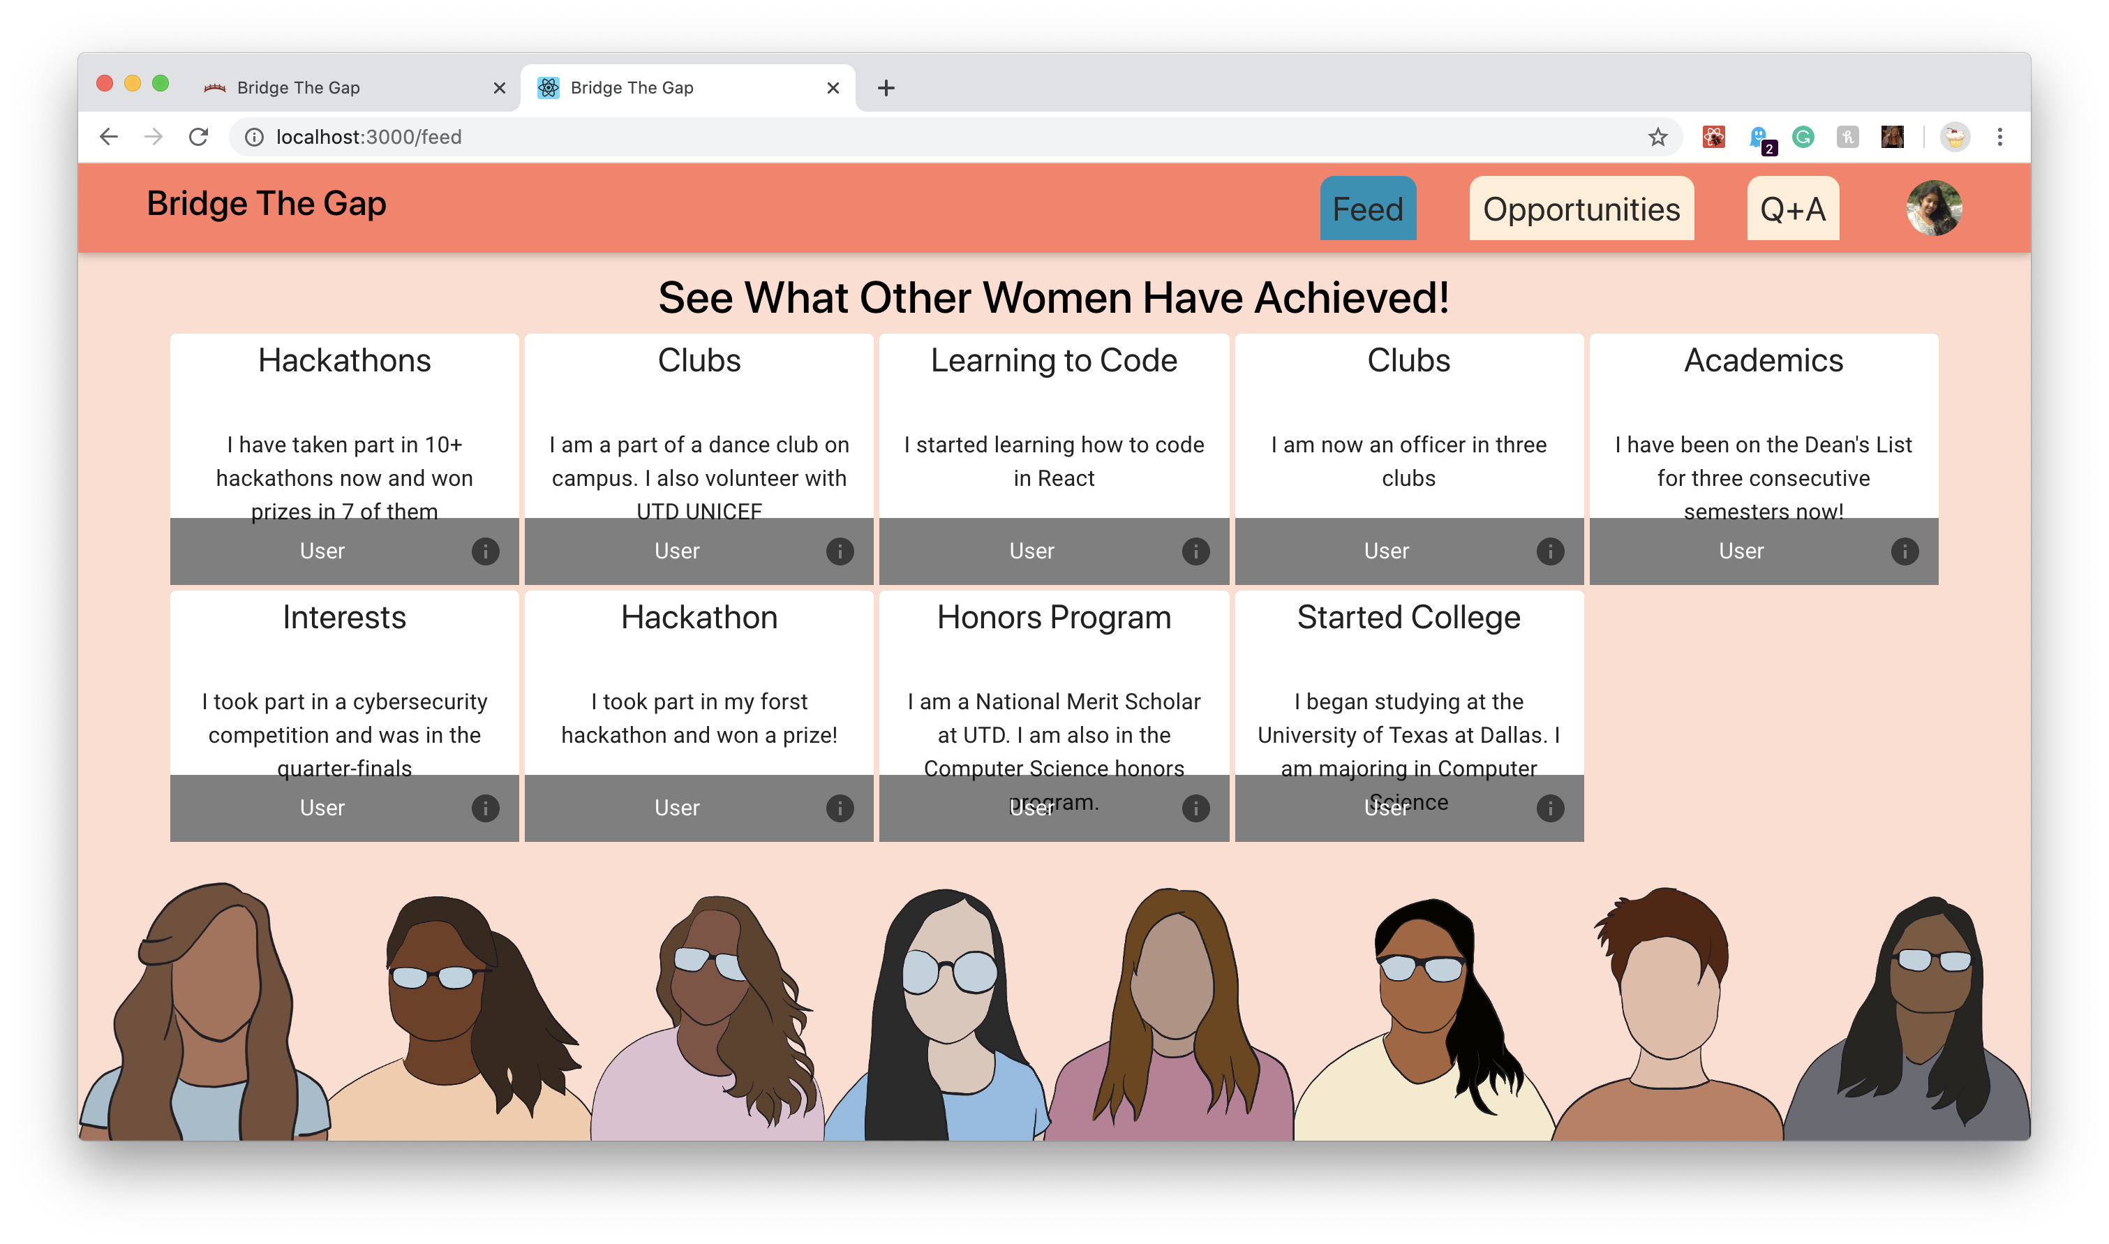Bookmark page with star icon
The image size is (2109, 1244).
click(x=1657, y=137)
